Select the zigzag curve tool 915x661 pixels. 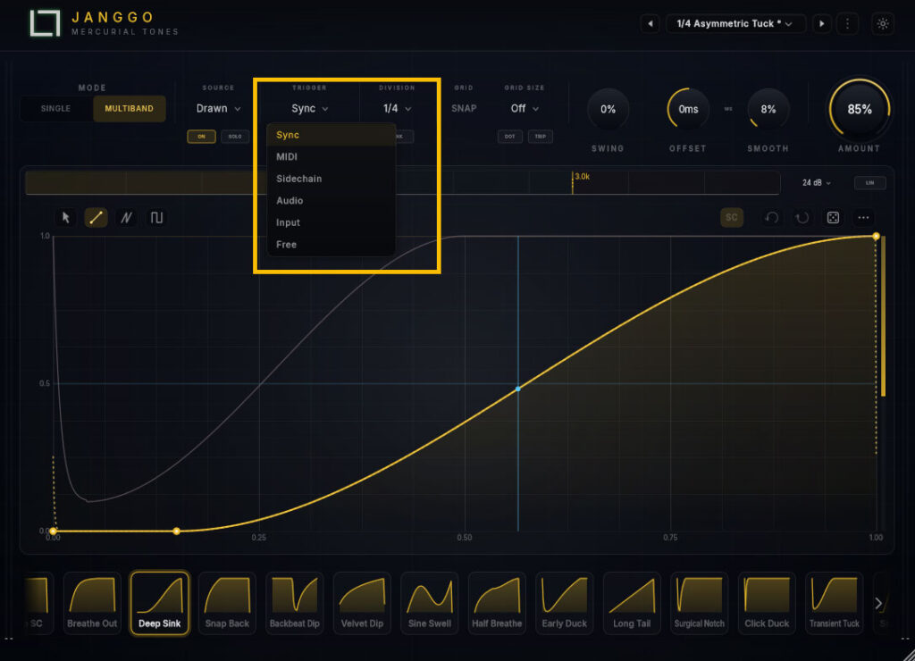[126, 218]
